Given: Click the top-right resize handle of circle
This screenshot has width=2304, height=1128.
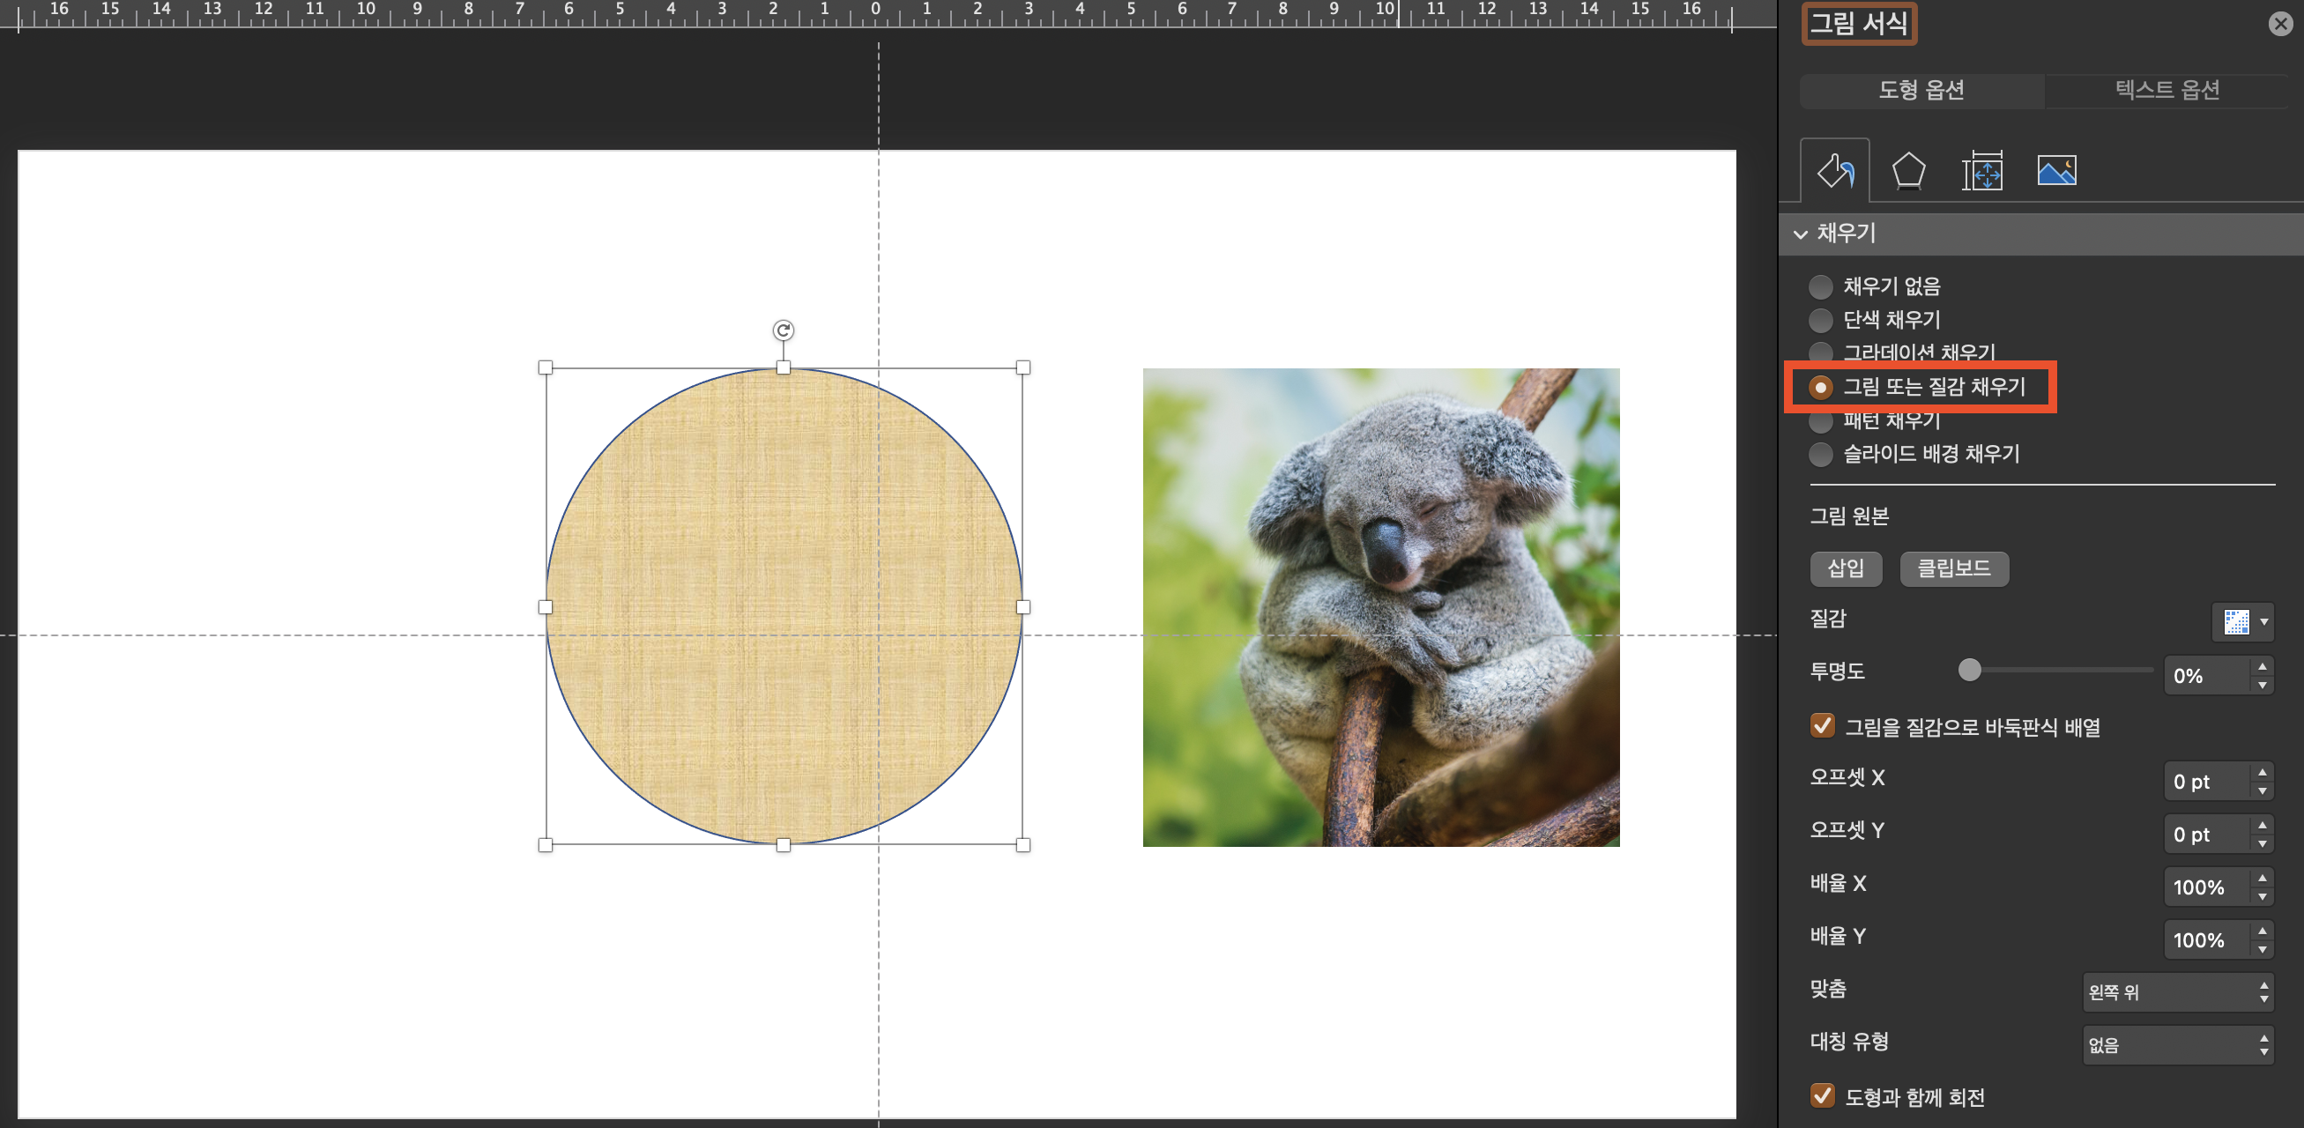Looking at the screenshot, I should point(1022,367).
